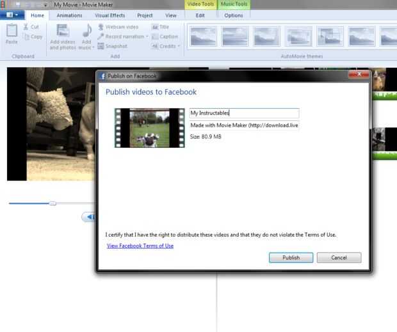Insert Credits at the end
397x332 pixels.
(x=164, y=46)
